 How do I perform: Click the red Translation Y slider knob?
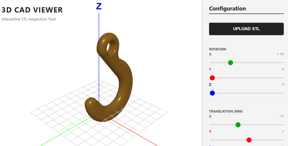pyautogui.click(x=249, y=140)
